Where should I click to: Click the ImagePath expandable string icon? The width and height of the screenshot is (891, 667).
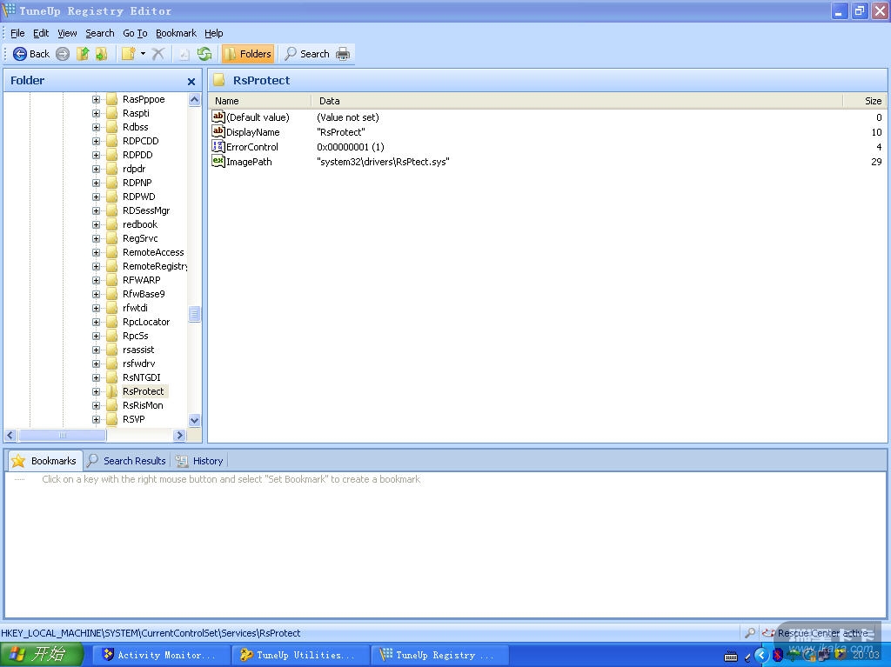(x=218, y=161)
